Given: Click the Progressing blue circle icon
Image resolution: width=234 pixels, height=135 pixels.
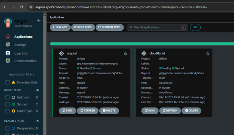Looking at the screenshot, I should (13, 128).
